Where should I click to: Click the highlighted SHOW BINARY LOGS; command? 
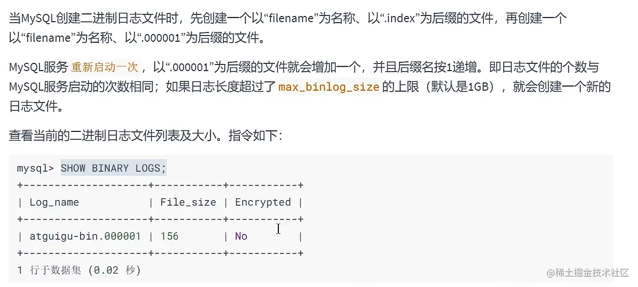[x=114, y=168]
